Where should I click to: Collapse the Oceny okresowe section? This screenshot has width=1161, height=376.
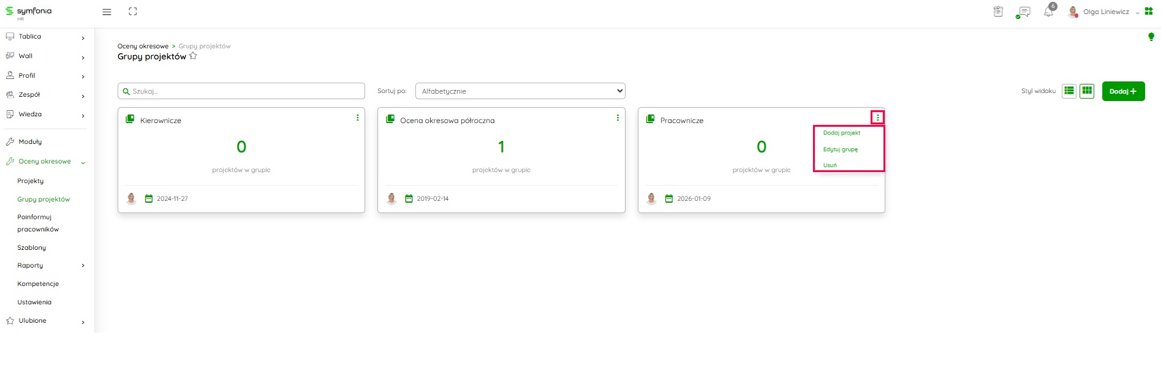tap(83, 162)
